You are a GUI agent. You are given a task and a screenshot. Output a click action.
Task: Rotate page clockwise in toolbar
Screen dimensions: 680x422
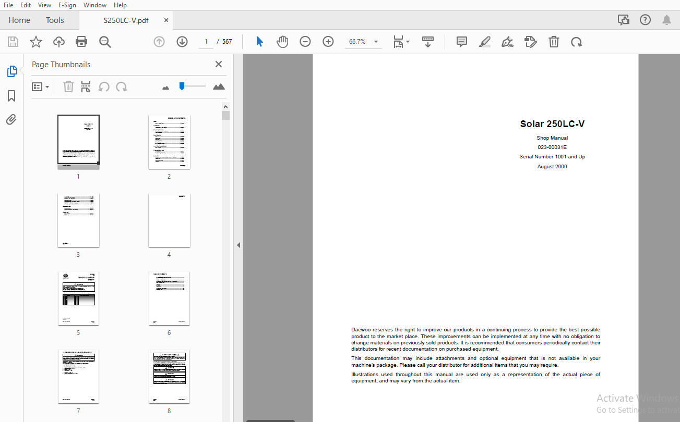[577, 42]
